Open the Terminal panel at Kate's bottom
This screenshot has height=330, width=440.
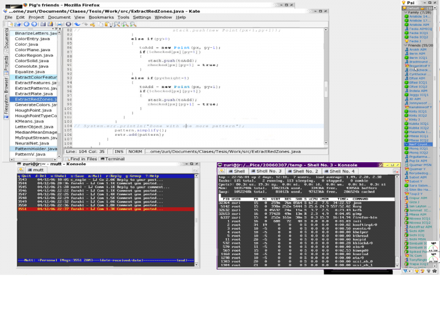pos(112,159)
